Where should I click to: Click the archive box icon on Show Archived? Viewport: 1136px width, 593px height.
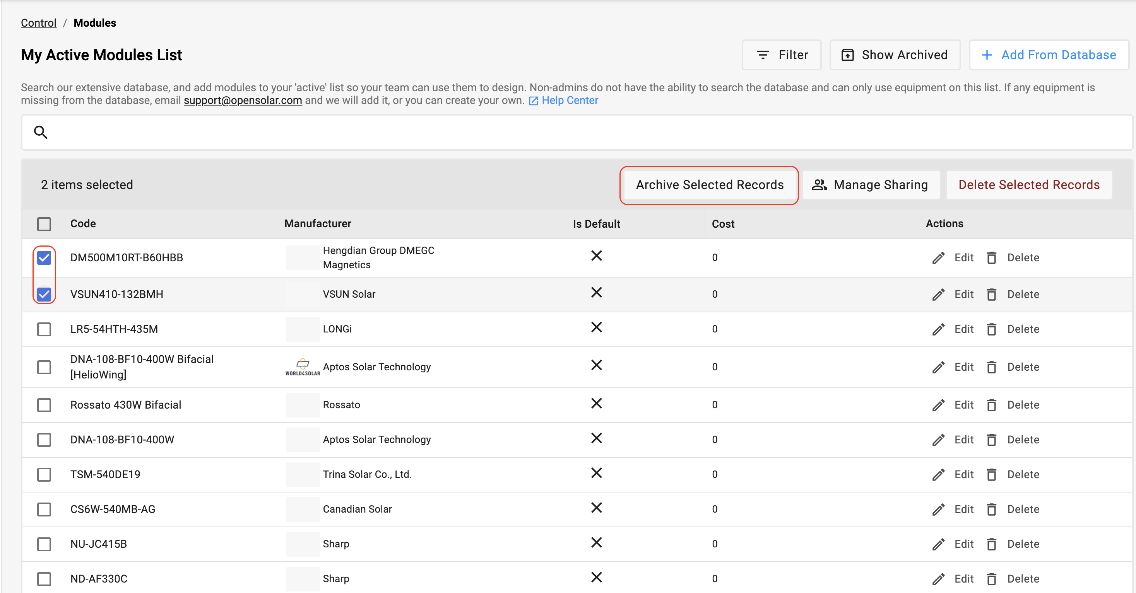(x=847, y=55)
